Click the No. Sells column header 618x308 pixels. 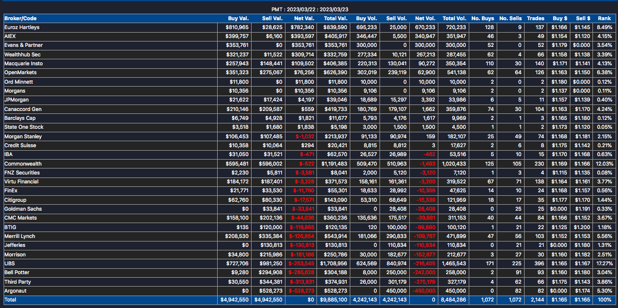coord(510,18)
